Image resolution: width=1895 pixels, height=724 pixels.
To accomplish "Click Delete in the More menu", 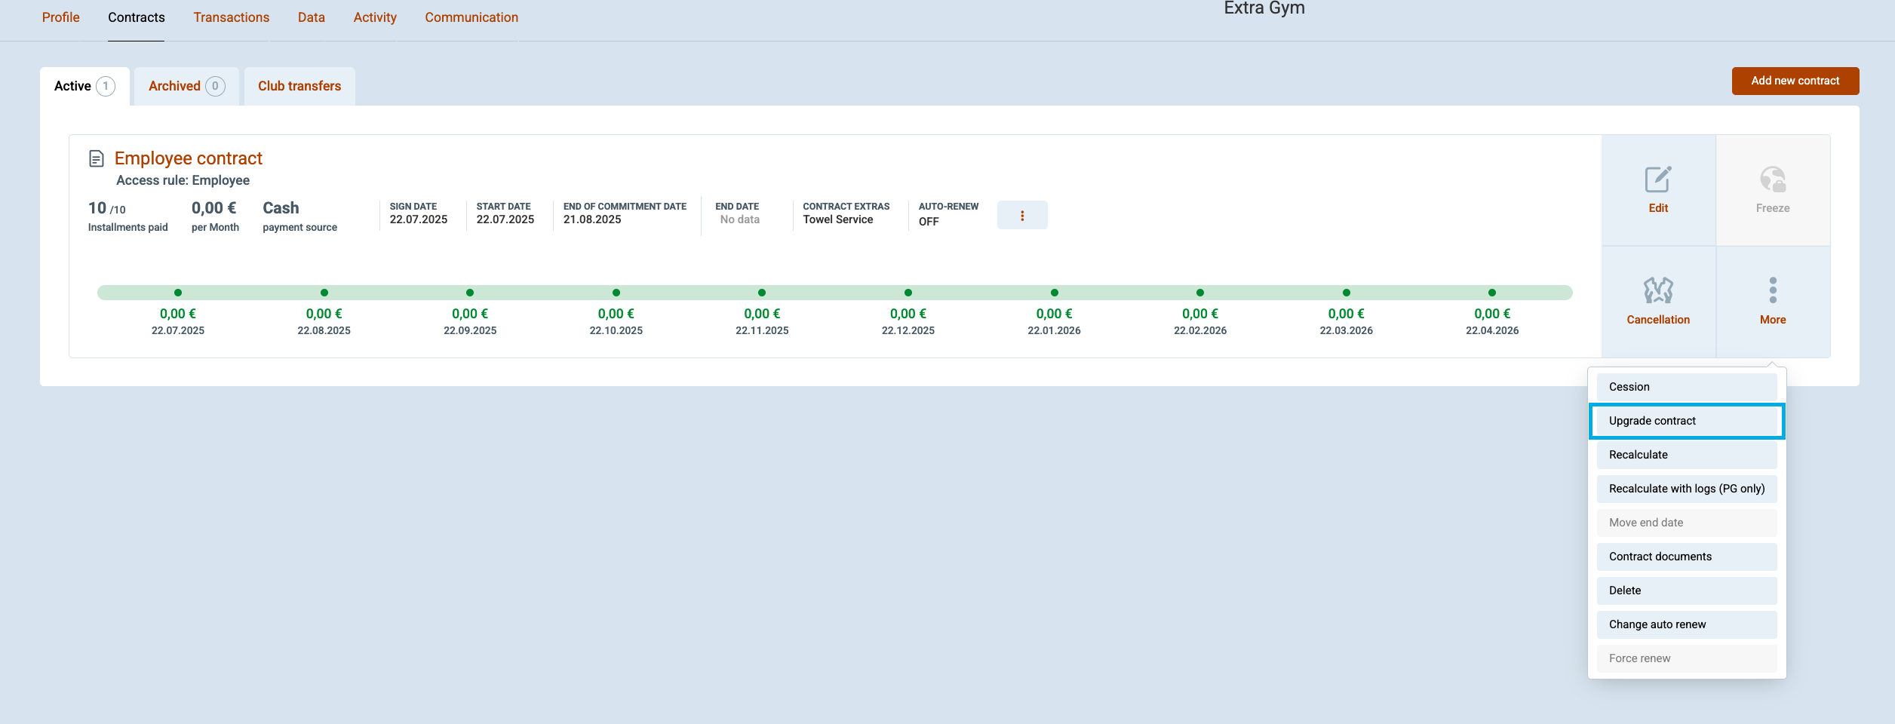I will click(1686, 591).
